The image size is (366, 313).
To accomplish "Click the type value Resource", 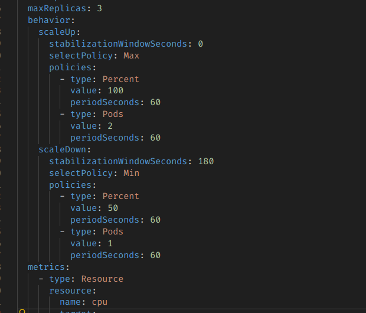I will tap(102, 279).
